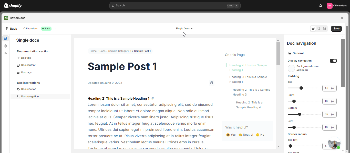This screenshot has width=350, height=153.
Task: Open the settings gear in left rail
Action: [x=5, y=46]
